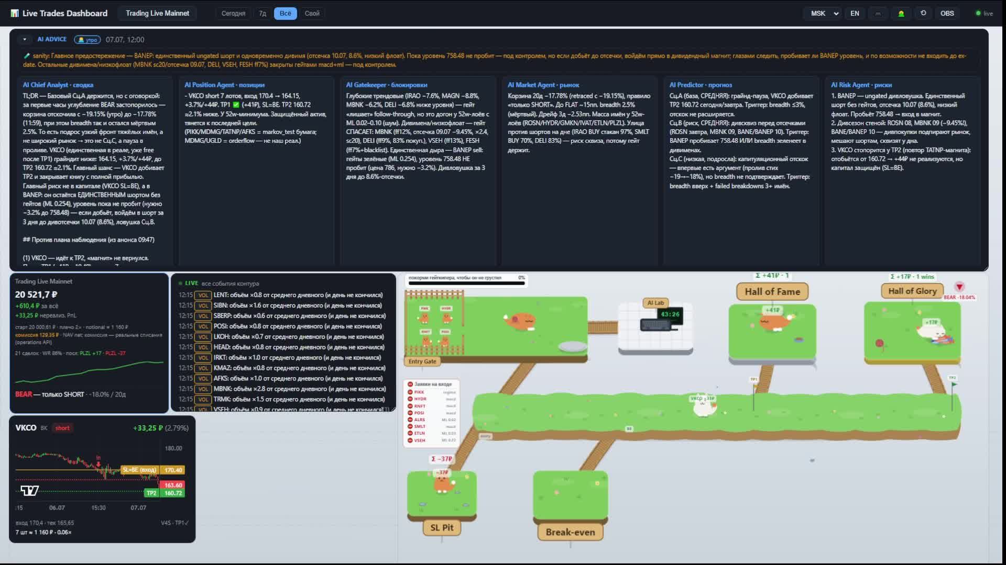Click the green equity curve chart
The width and height of the screenshot is (1006, 565).
pyautogui.click(x=89, y=372)
